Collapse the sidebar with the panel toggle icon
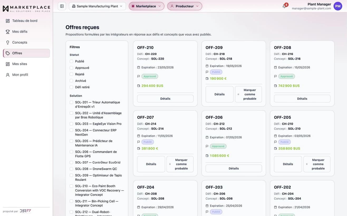Screen dimensions: 347x216 [x=62, y=6]
